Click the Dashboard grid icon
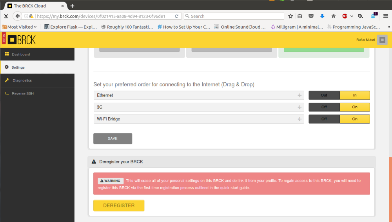The width and height of the screenshot is (392, 222). (7, 54)
